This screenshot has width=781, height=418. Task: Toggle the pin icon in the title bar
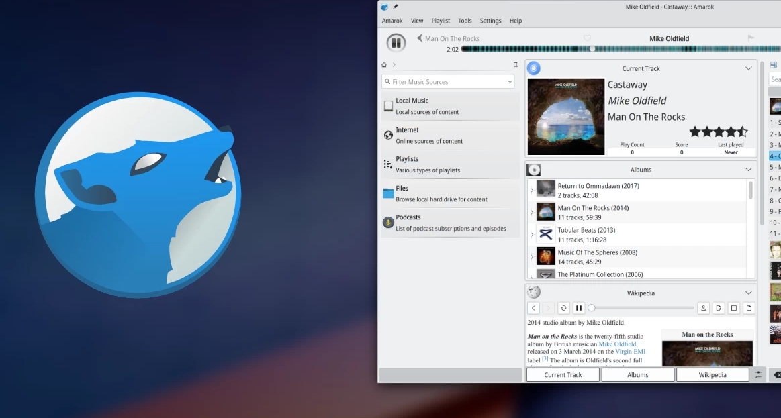coord(396,7)
